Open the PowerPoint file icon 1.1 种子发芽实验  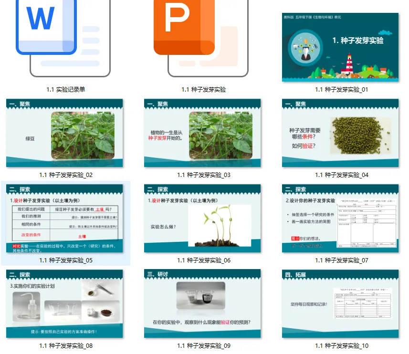coord(201,39)
